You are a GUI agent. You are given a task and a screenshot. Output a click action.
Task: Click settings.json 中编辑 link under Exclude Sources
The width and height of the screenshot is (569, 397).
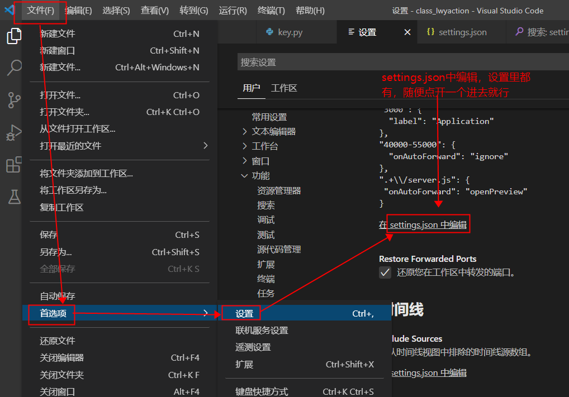tap(429, 372)
